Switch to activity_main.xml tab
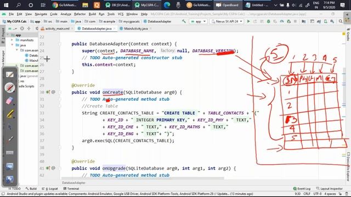 coord(57,28)
